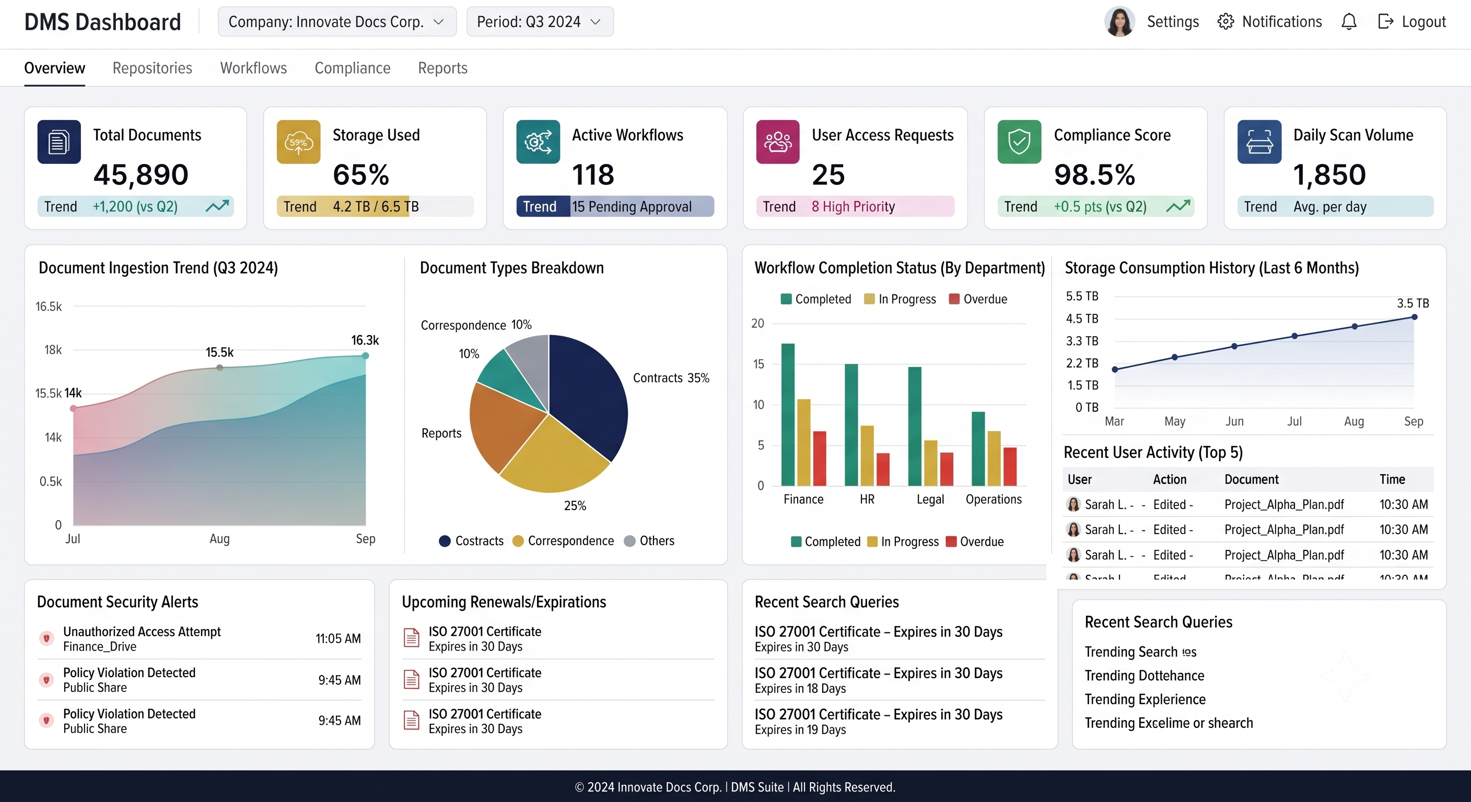Click the 8 High Priority trend bar

[855, 206]
